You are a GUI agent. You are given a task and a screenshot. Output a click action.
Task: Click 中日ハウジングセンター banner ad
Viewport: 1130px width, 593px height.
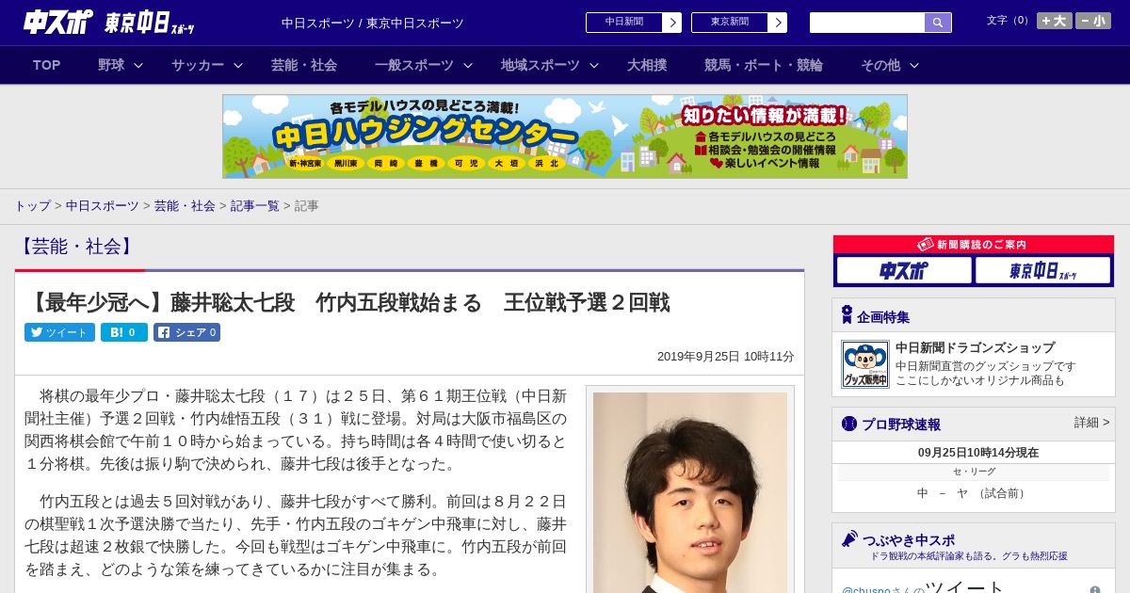coord(565,136)
